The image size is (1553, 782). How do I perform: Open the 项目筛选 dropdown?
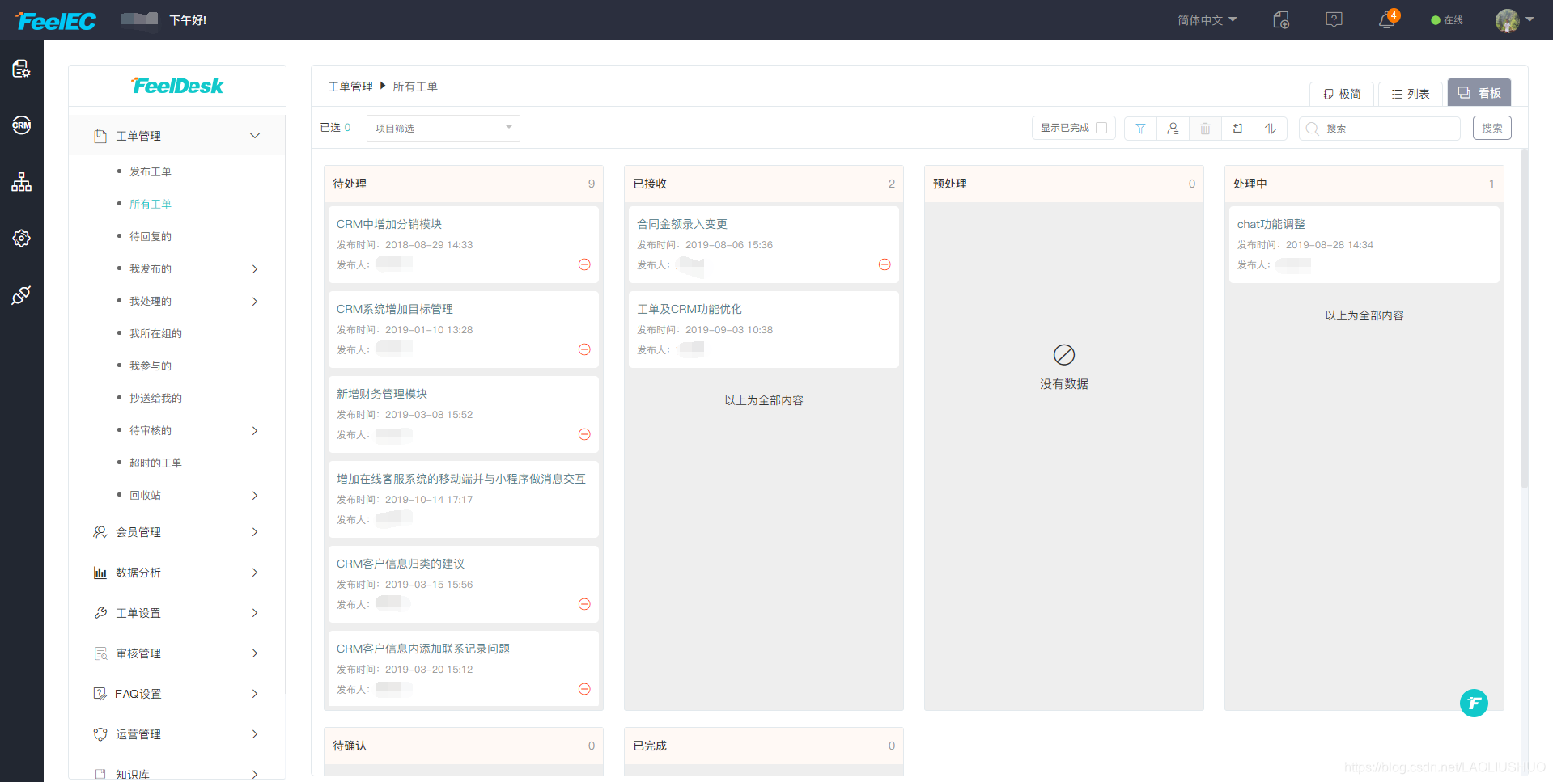443,129
